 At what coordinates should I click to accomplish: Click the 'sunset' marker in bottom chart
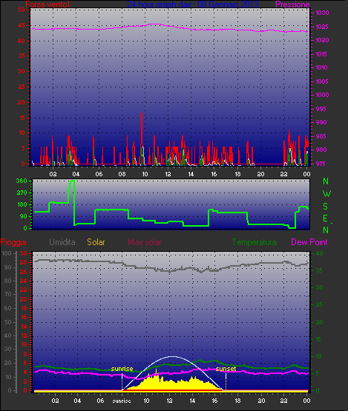point(226,369)
